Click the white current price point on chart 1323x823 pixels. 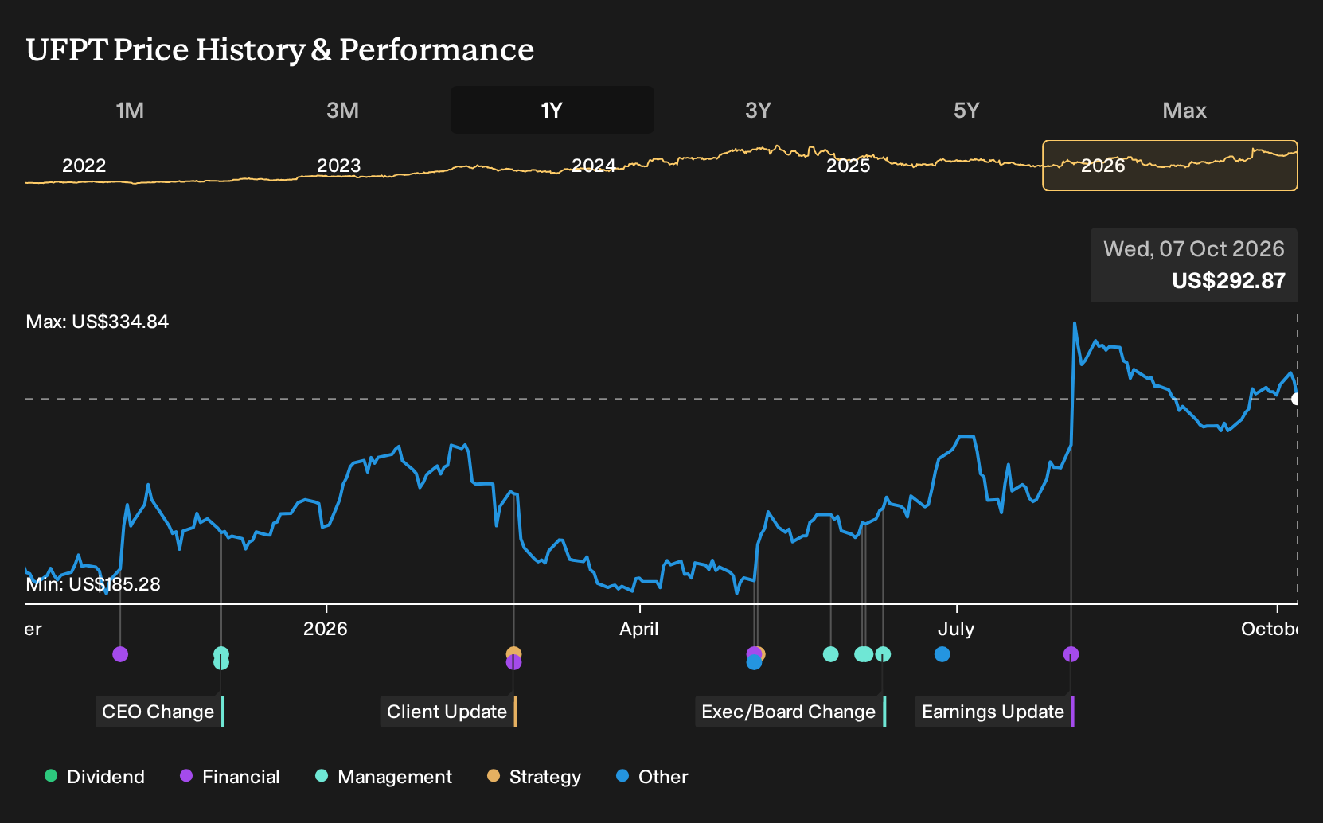pos(1296,399)
